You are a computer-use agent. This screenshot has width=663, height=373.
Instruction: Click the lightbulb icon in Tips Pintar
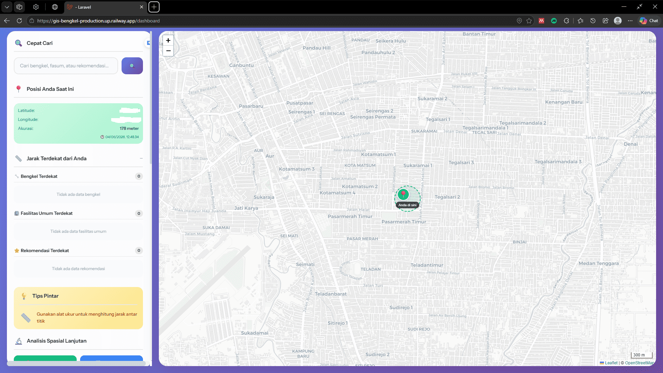tap(24, 296)
